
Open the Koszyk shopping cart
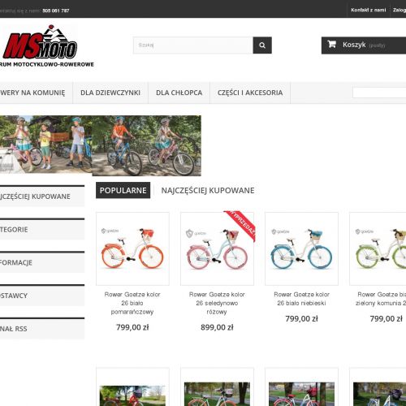tap(364, 45)
